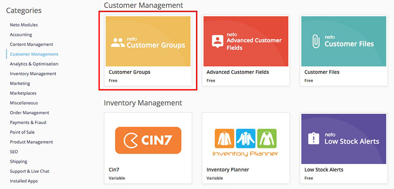The width and height of the screenshot is (394, 189).
Task: Click Free price under Customer Files
Action: click(x=309, y=81)
